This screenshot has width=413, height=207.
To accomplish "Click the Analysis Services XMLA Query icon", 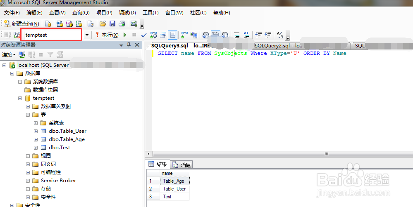I will tap(79, 24).
